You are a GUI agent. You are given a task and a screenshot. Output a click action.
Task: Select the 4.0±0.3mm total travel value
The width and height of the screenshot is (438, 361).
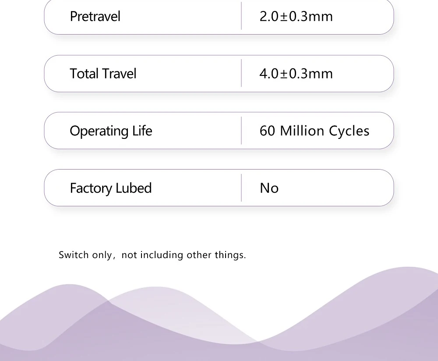coord(296,74)
